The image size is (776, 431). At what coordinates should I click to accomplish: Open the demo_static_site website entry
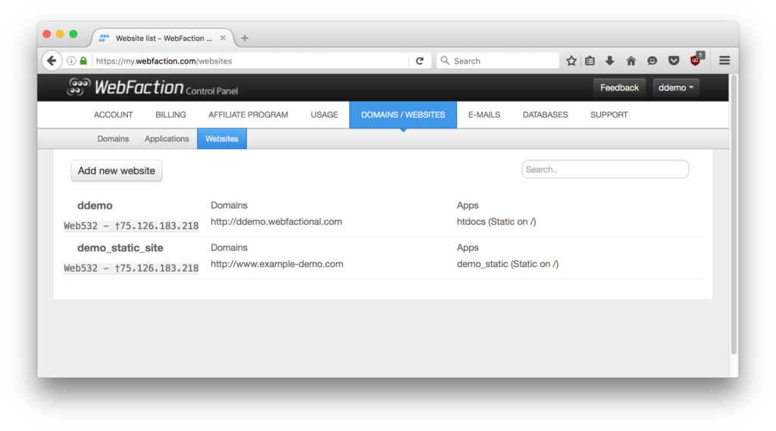click(x=120, y=248)
